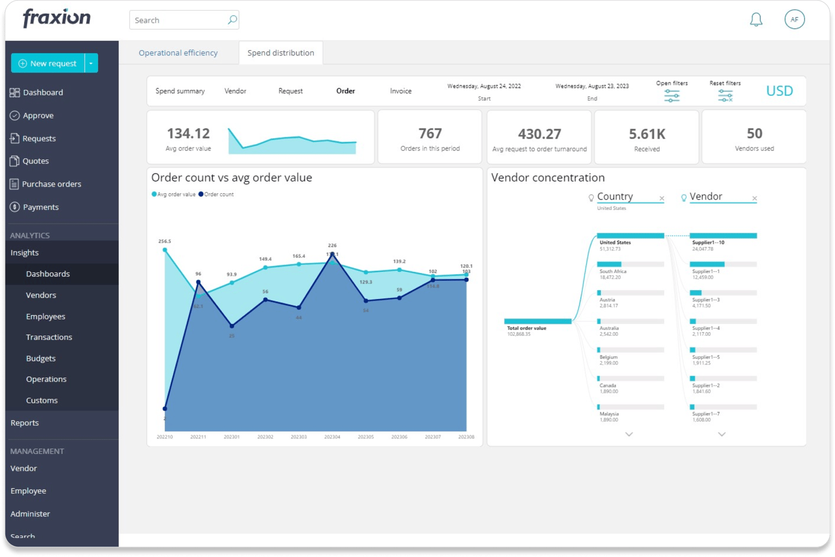
Task: Open the notification bell
Action: 756,19
